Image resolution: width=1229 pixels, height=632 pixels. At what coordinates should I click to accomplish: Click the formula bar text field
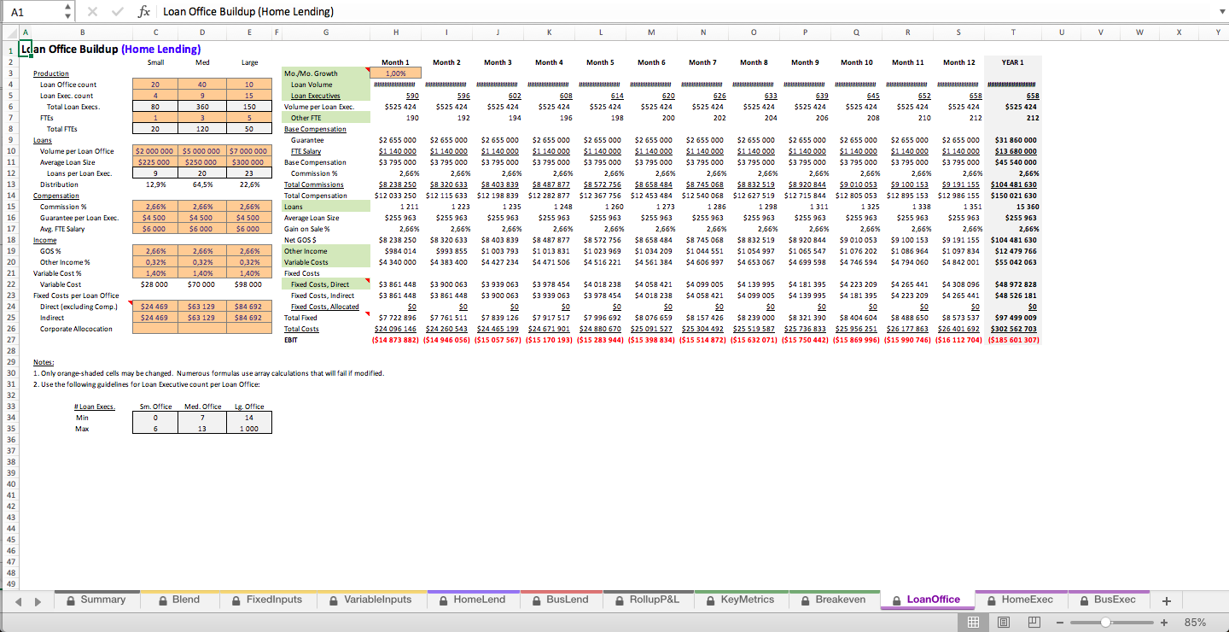click(683, 12)
